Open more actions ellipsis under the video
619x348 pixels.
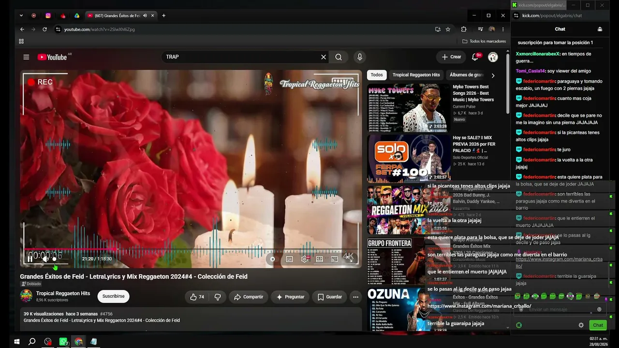coord(356,297)
